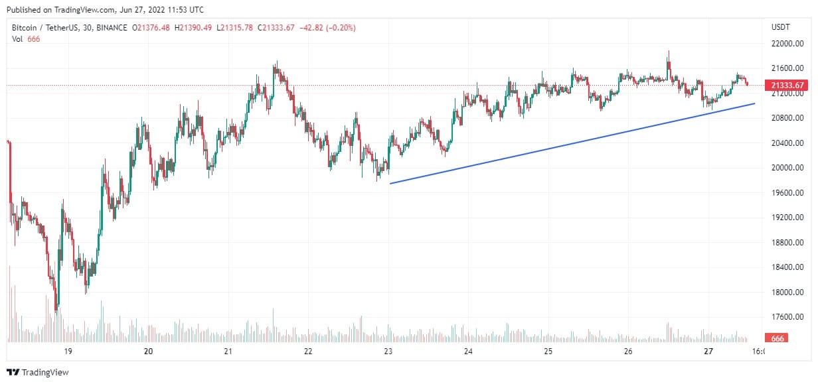Viewport: 818px width, 384px height.
Task: Select date 27 on the time axis
Action: [x=709, y=352]
